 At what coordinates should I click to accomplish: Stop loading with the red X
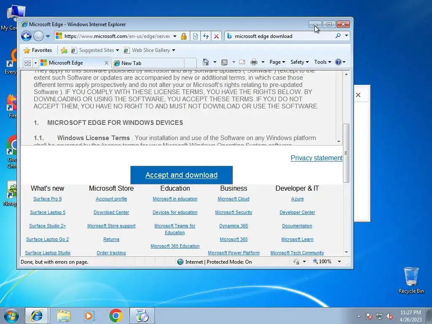coord(216,36)
